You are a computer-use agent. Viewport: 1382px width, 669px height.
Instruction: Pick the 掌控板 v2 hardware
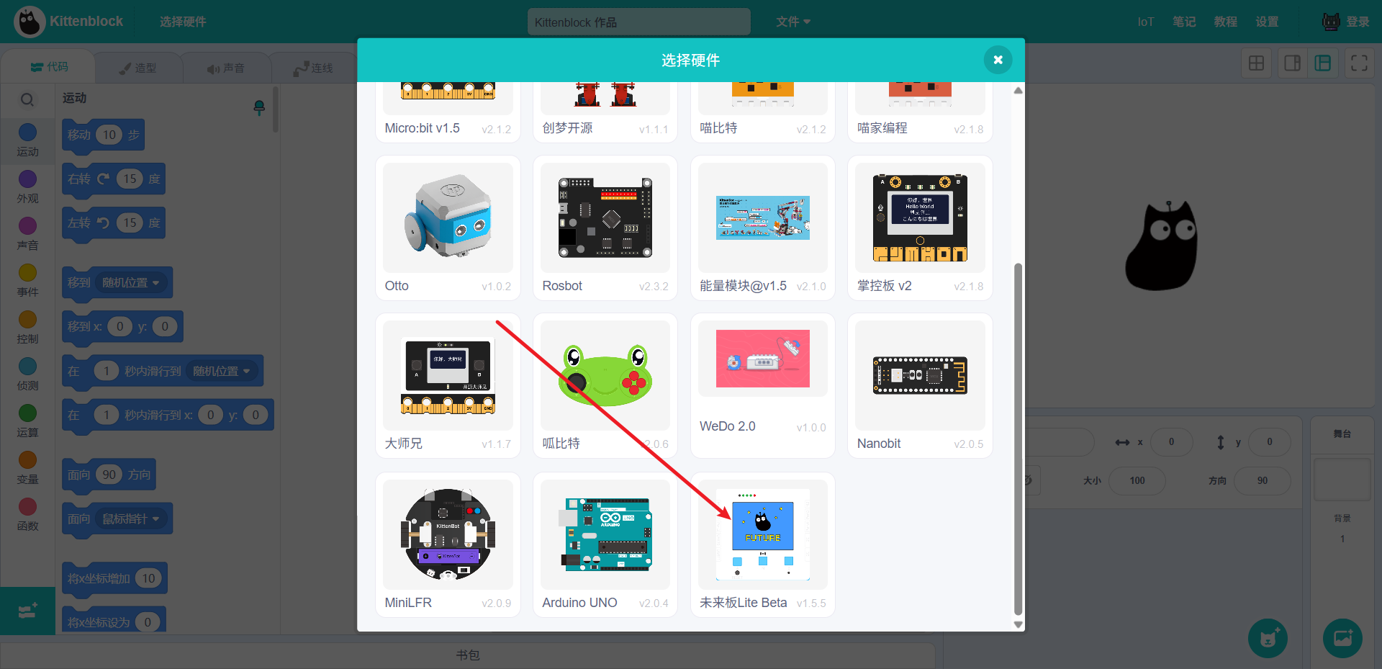[x=920, y=228]
